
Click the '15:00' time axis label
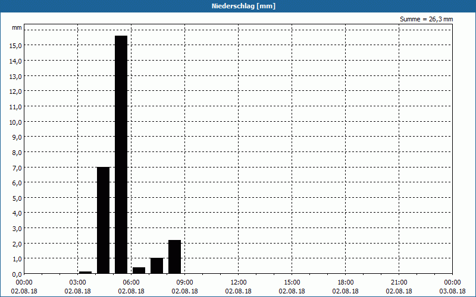(x=292, y=283)
